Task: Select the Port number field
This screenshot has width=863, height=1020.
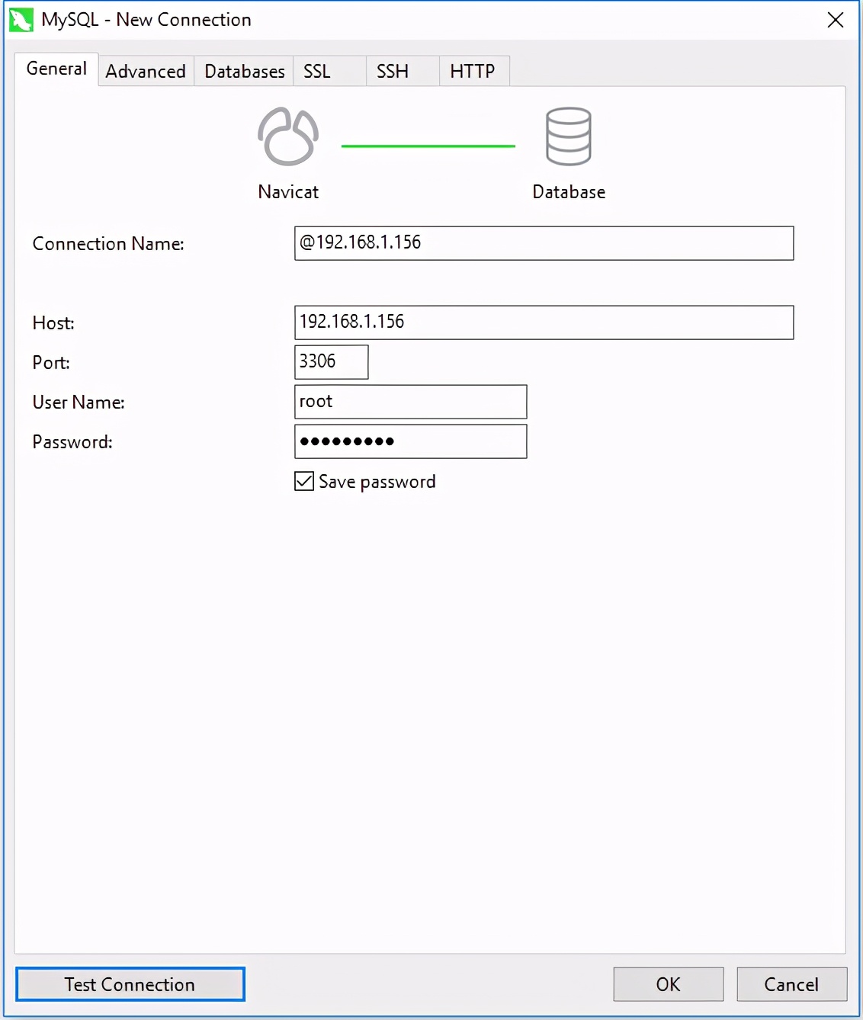Action: (332, 362)
